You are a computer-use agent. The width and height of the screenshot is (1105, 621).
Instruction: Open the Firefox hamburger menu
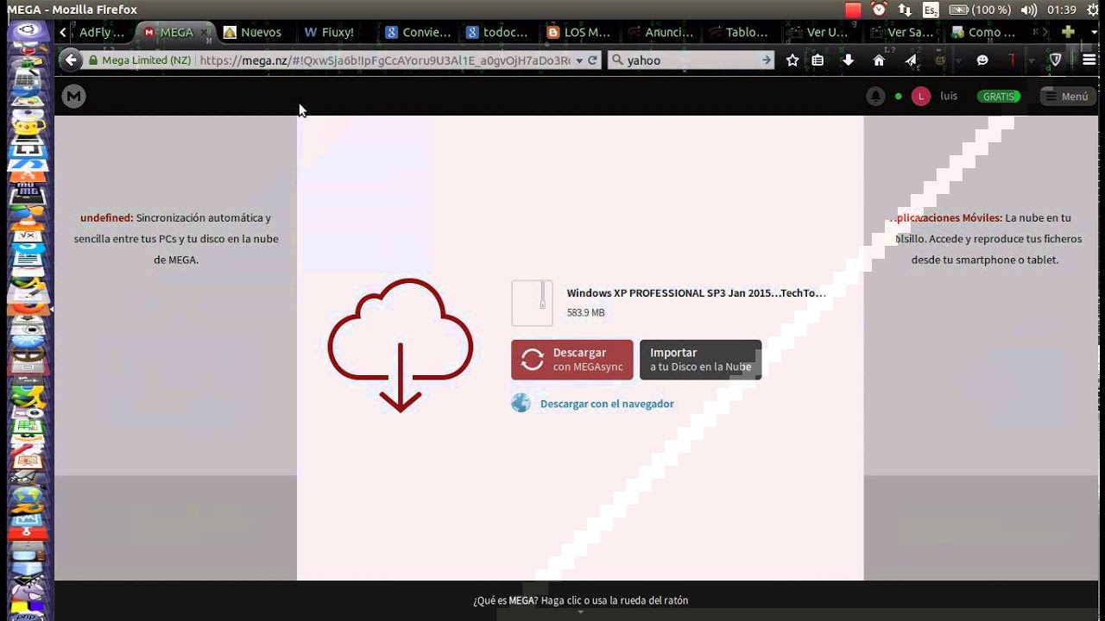(x=1089, y=60)
